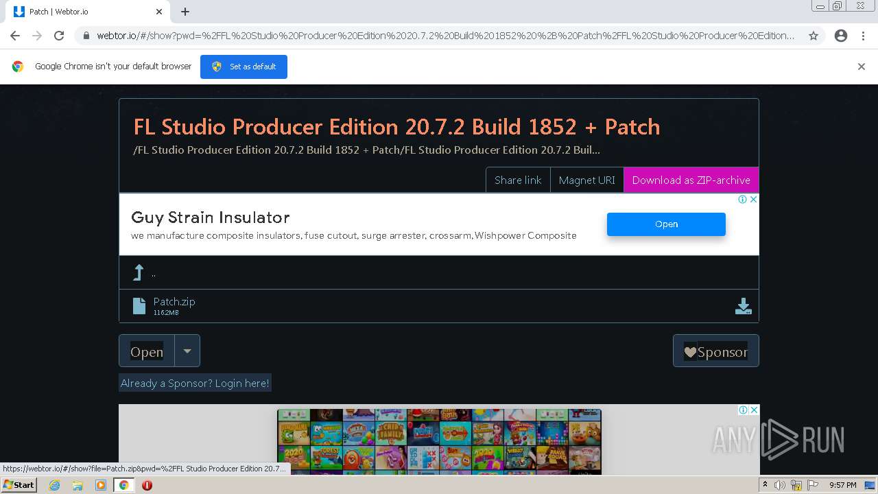This screenshot has width=878, height=494.
Task: Select the '..' parent directory entry
Action: pos(154,273)
